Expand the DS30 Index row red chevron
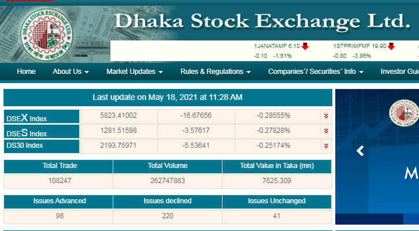Viewport: 419px width, 231px height. point(327,146)
